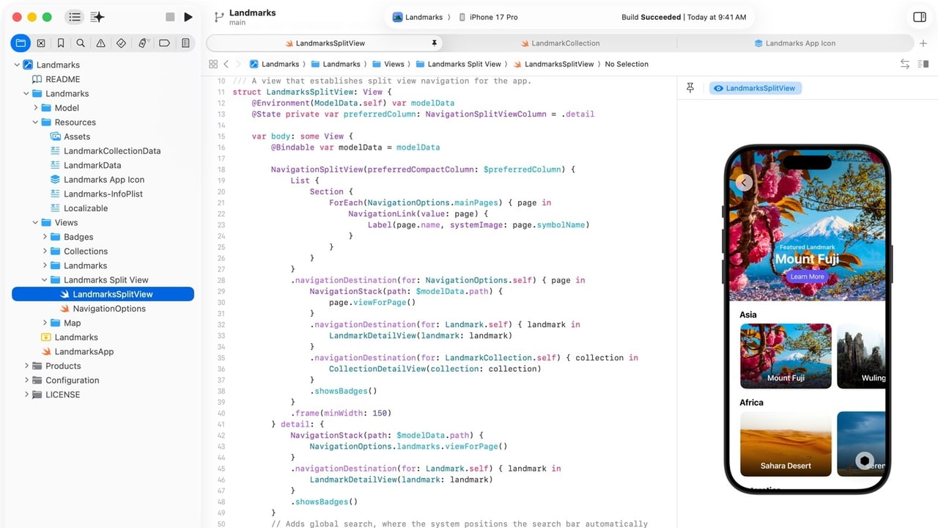Expand the Collections folder
Image resolution: width=938 pixels, height=528 pixels.
(x=45, y=251)
